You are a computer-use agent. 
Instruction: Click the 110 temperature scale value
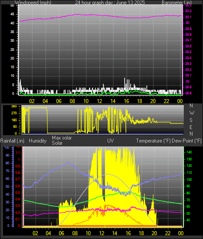[189, 173]
